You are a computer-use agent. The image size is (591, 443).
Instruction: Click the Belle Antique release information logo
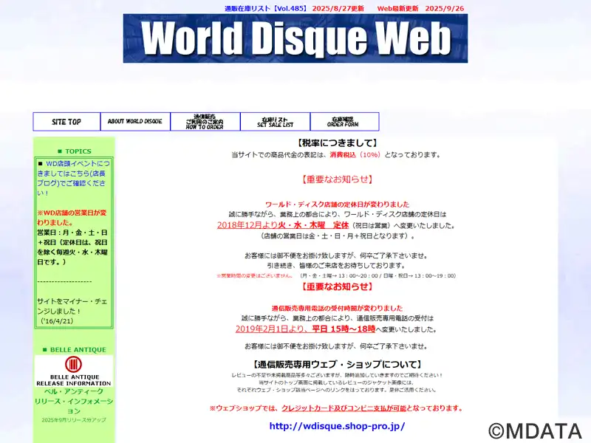[74, 371]
